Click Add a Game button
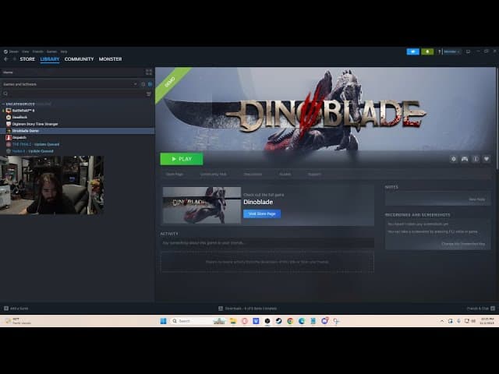The width and height of the screenshot is (499, 374). (x=16, y=309)
